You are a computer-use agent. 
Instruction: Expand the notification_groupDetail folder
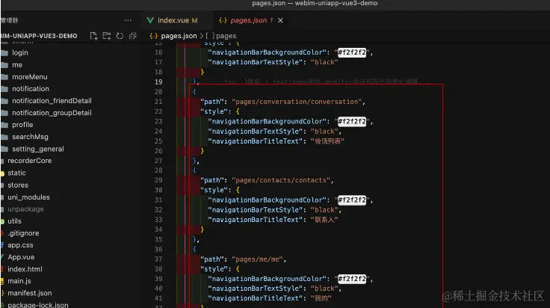click(x=52, y=113)
